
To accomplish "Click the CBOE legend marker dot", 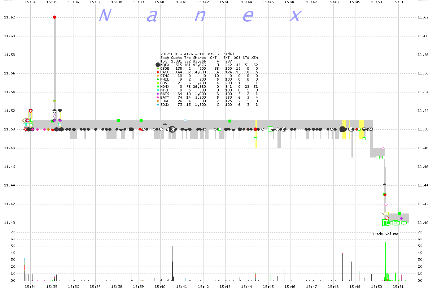I will (x=158, y=69).
